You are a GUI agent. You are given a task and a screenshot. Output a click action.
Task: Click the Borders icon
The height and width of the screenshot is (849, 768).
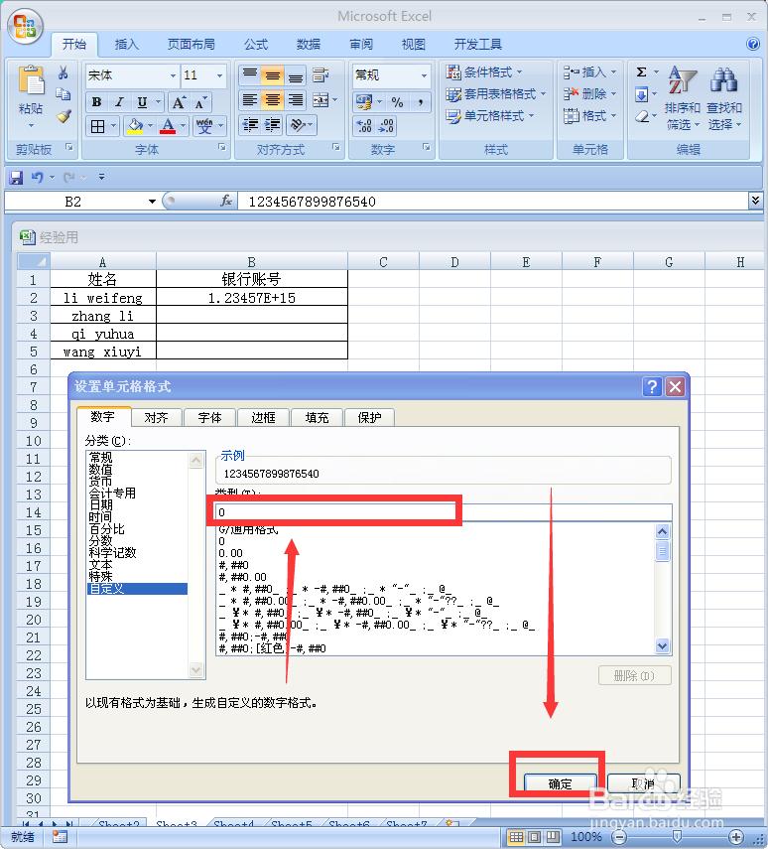pyautogui.click(x=97, y=126)
